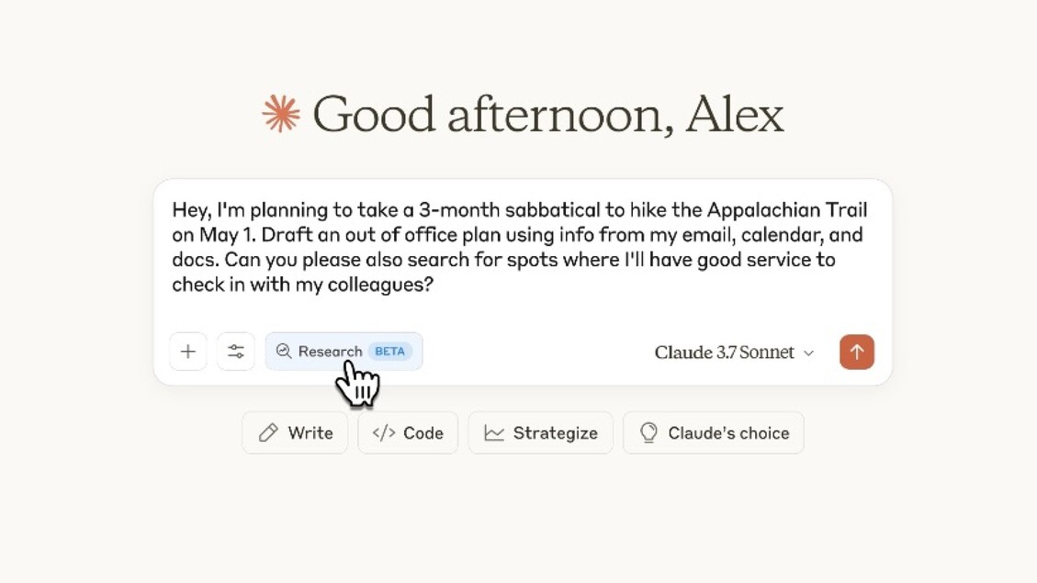Click the red asterisk logo in the greeting
This screenshot has height=583, width=1037.
[x=280, y=113]
